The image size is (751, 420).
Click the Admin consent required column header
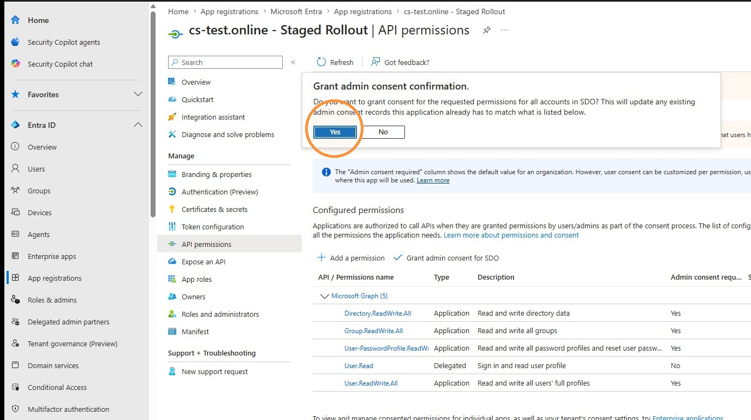706,277
